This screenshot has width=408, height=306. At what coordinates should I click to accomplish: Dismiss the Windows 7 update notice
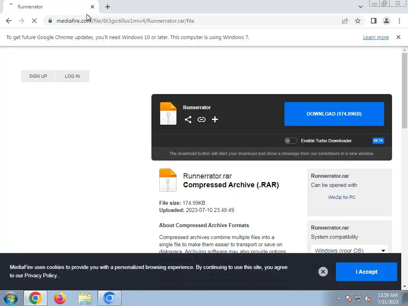tap(398, 37)
